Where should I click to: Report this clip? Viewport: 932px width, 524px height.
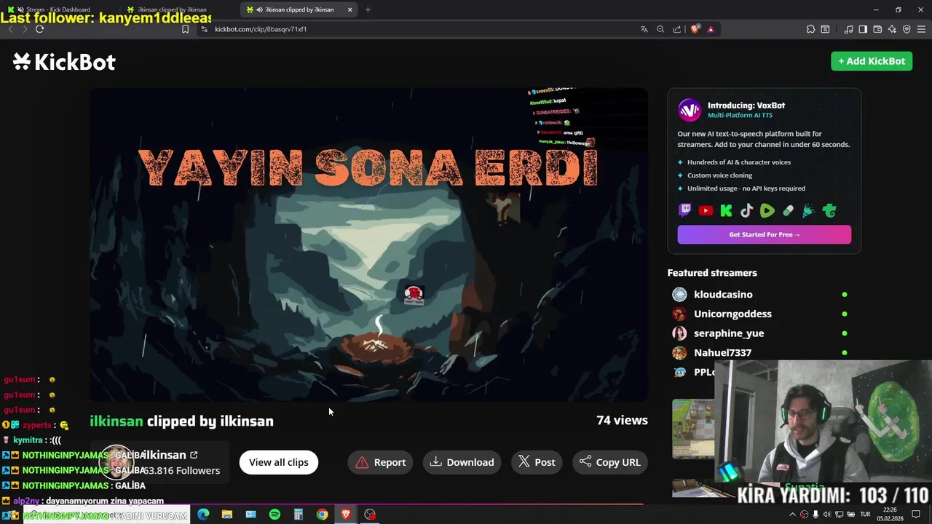click(x=381, y=462)
